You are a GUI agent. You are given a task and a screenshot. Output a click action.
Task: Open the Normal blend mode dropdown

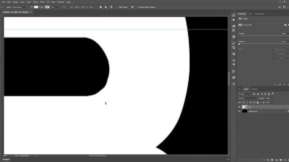point(247,98)
